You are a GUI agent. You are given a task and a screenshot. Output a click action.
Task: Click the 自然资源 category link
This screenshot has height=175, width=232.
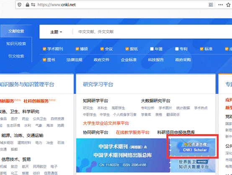click(x=57, y=119)
